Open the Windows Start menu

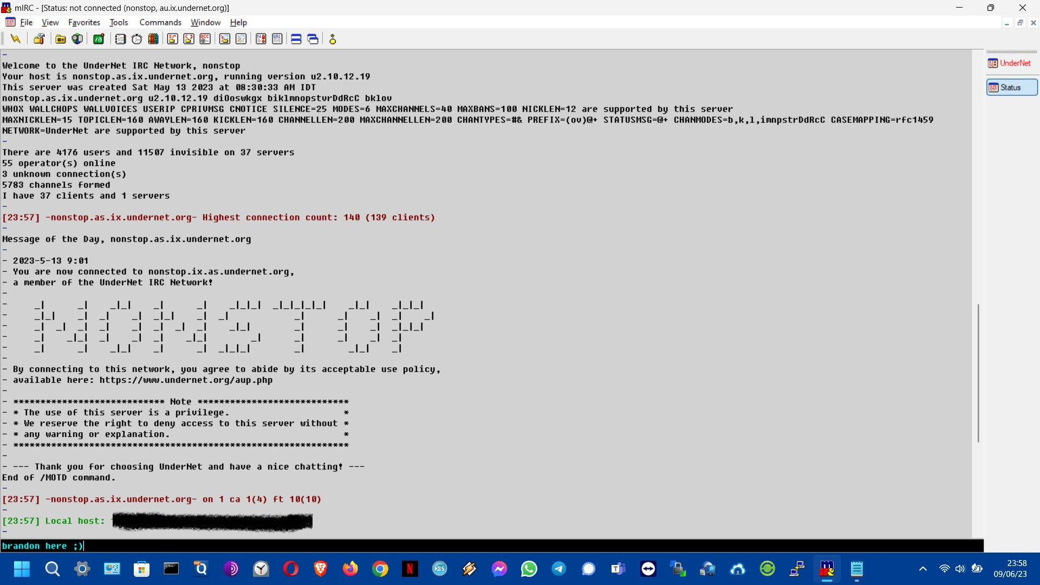22,569
